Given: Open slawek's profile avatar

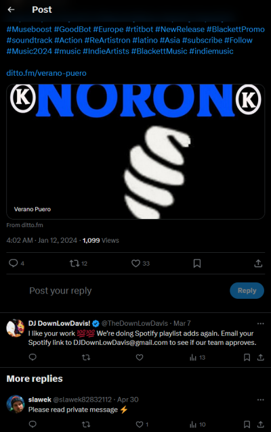Looking at the screenshot, I should click(16, 404).
